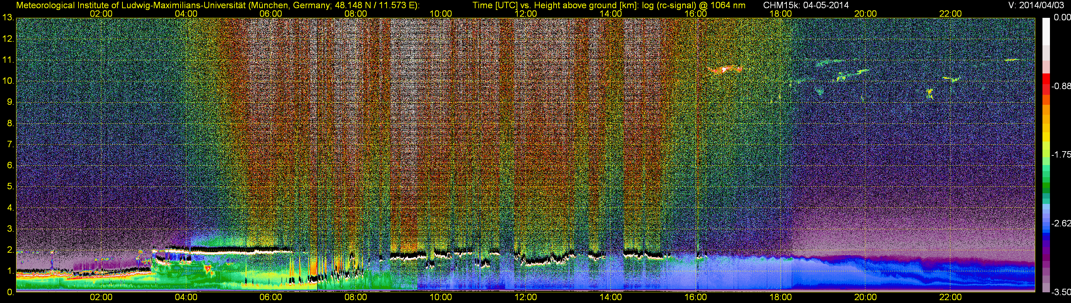The image size is (1071, 303).
Task: Click the 10 km height axis label
Action: tap(8, 81)
